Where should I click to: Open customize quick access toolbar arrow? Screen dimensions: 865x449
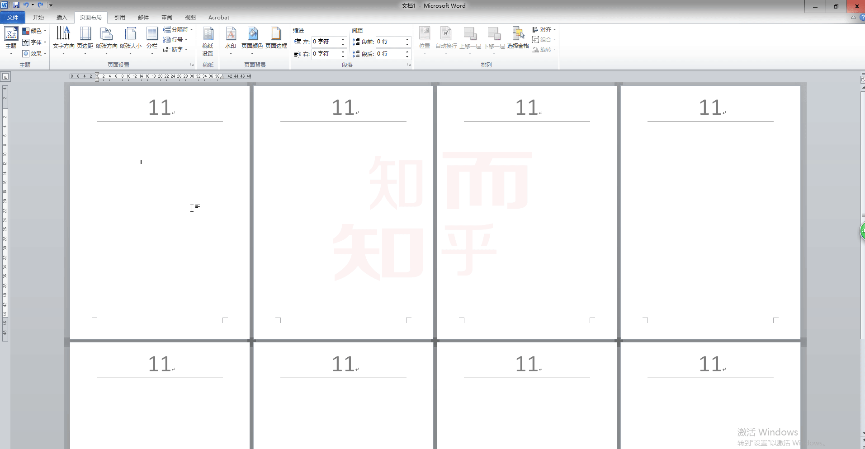[51, 5]
